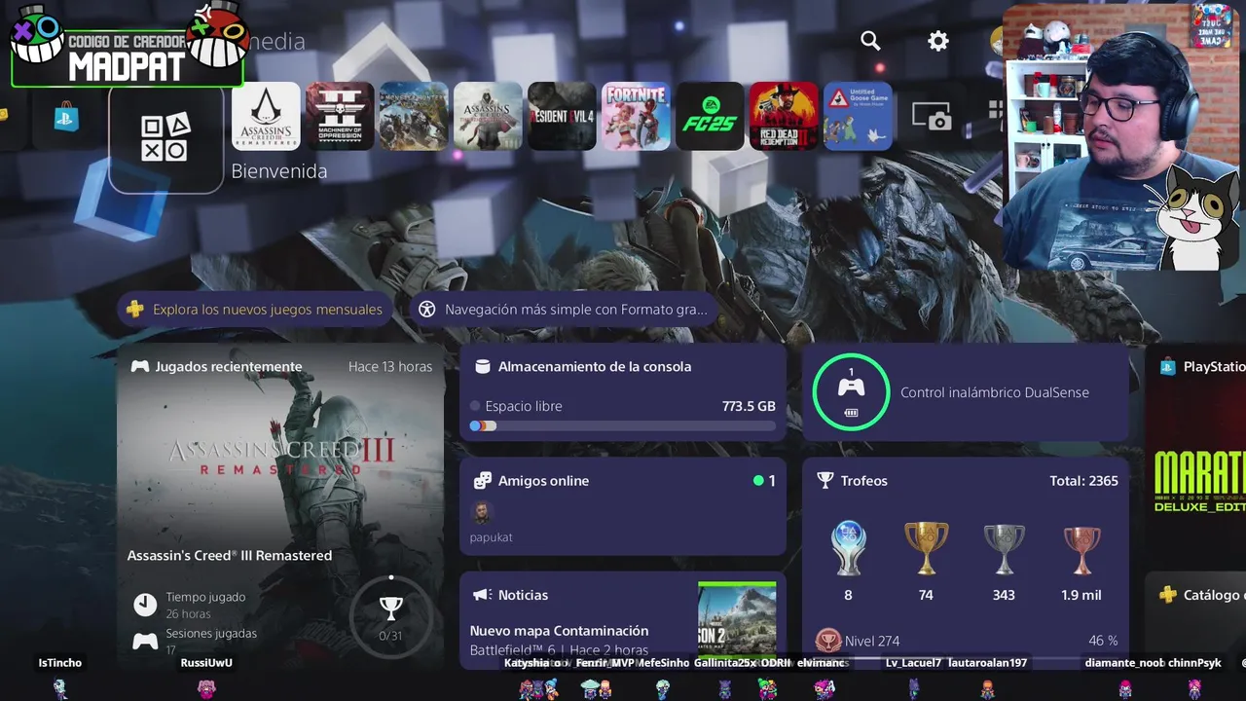The height and width of the screenshot is (701, 1246).
Task: Open the Monster Hunter game tile
Action: pos(414,116)
